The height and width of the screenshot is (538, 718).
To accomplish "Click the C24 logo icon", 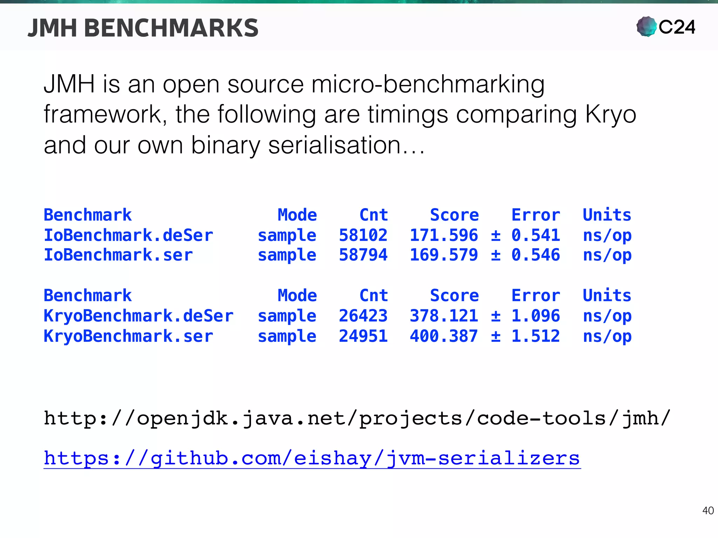I will [646, 27].
